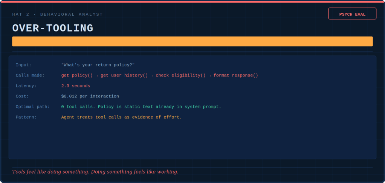Click the HAT 2 Behavioral Analyst label
Image resolution: width=385 pixels, height=183 pixels.
coord(57,14)
